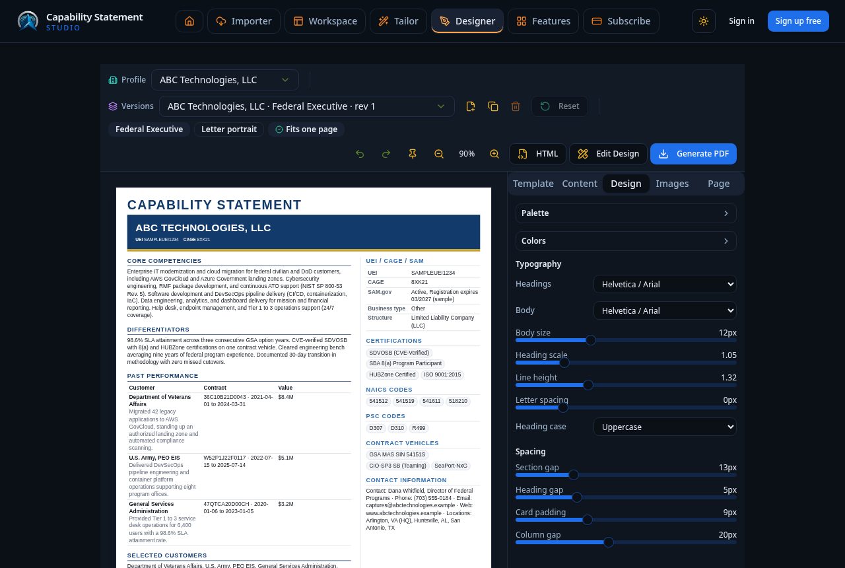Switch to the Images tab
The height and width of the screenshot is (568, 845).
672,184
